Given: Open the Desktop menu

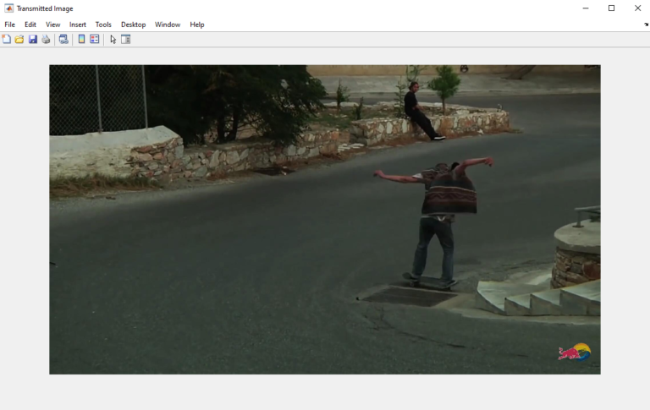Looking at the screenshot, I should 133,25.
